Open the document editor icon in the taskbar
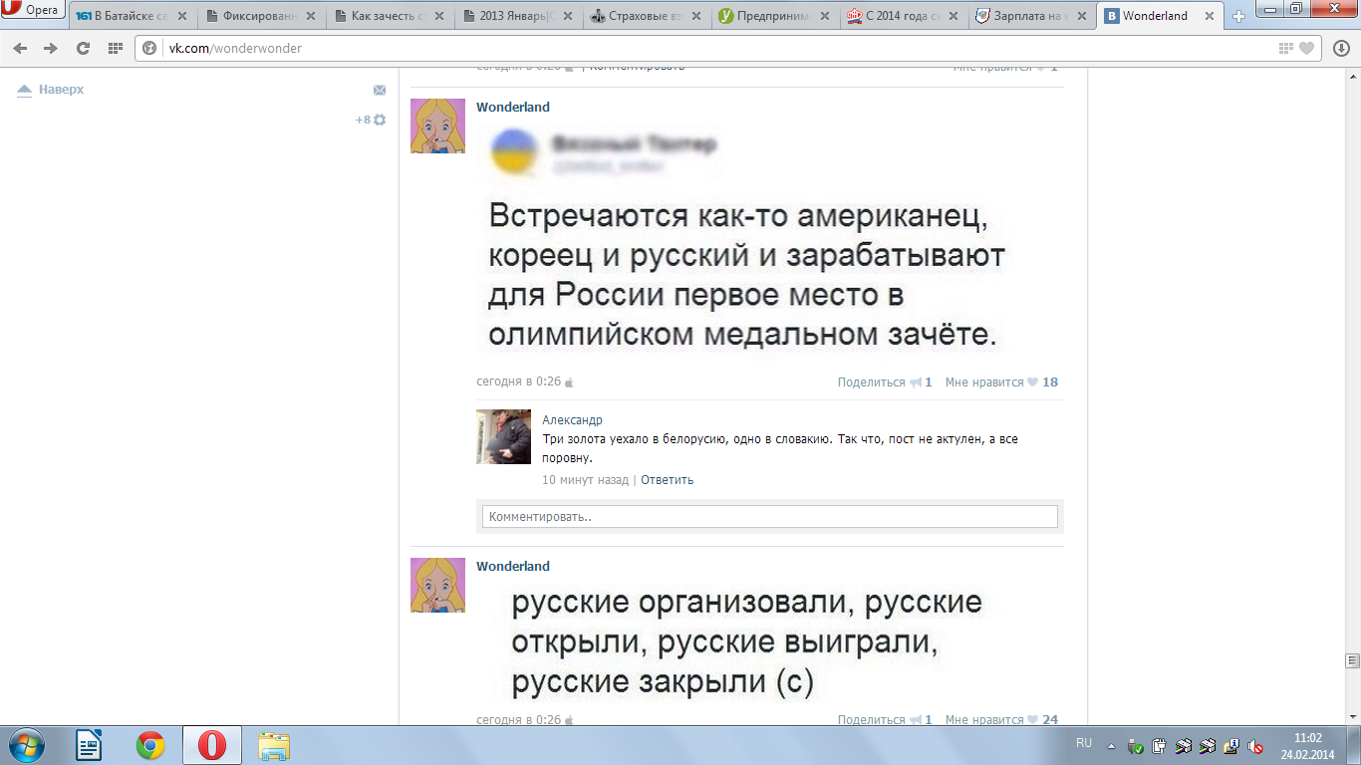 coord(90,745)
